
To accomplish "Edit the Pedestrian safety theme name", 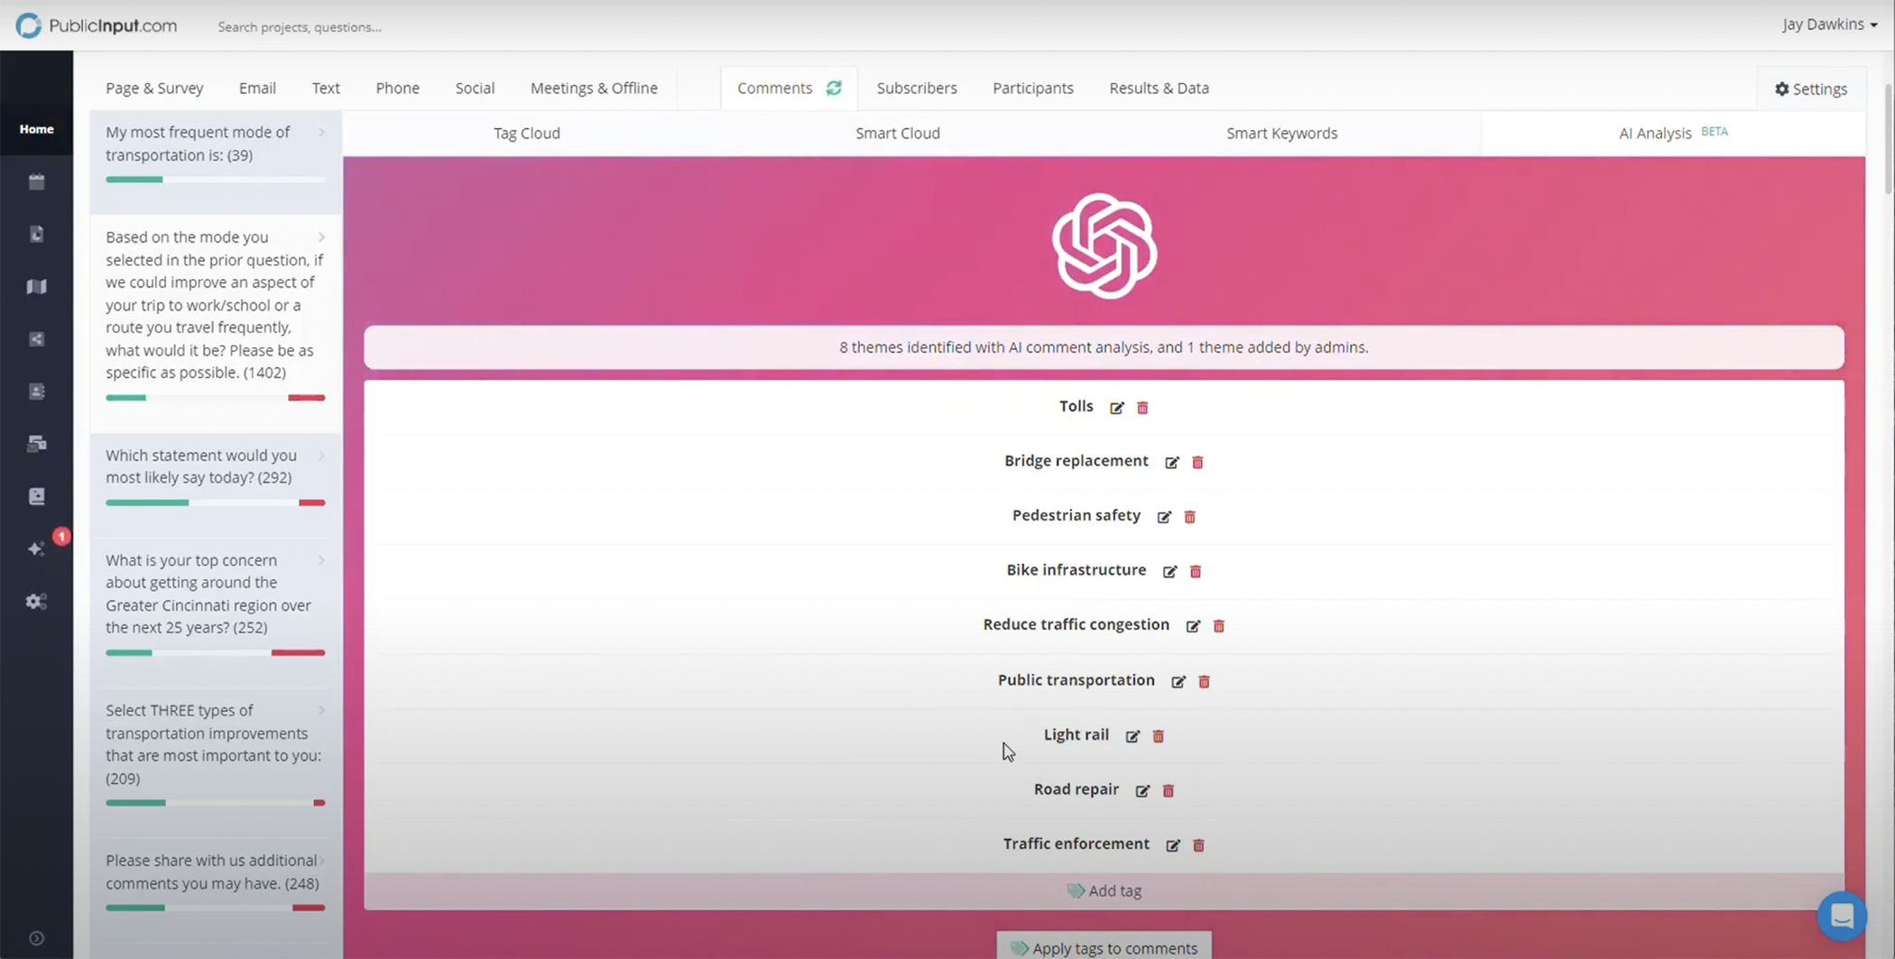I will 1164,517.
